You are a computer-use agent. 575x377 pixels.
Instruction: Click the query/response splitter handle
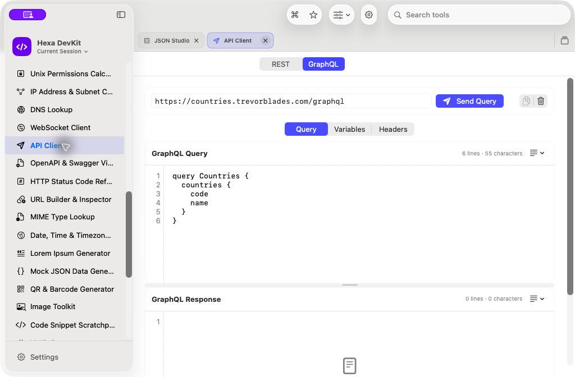click(349, 285)
